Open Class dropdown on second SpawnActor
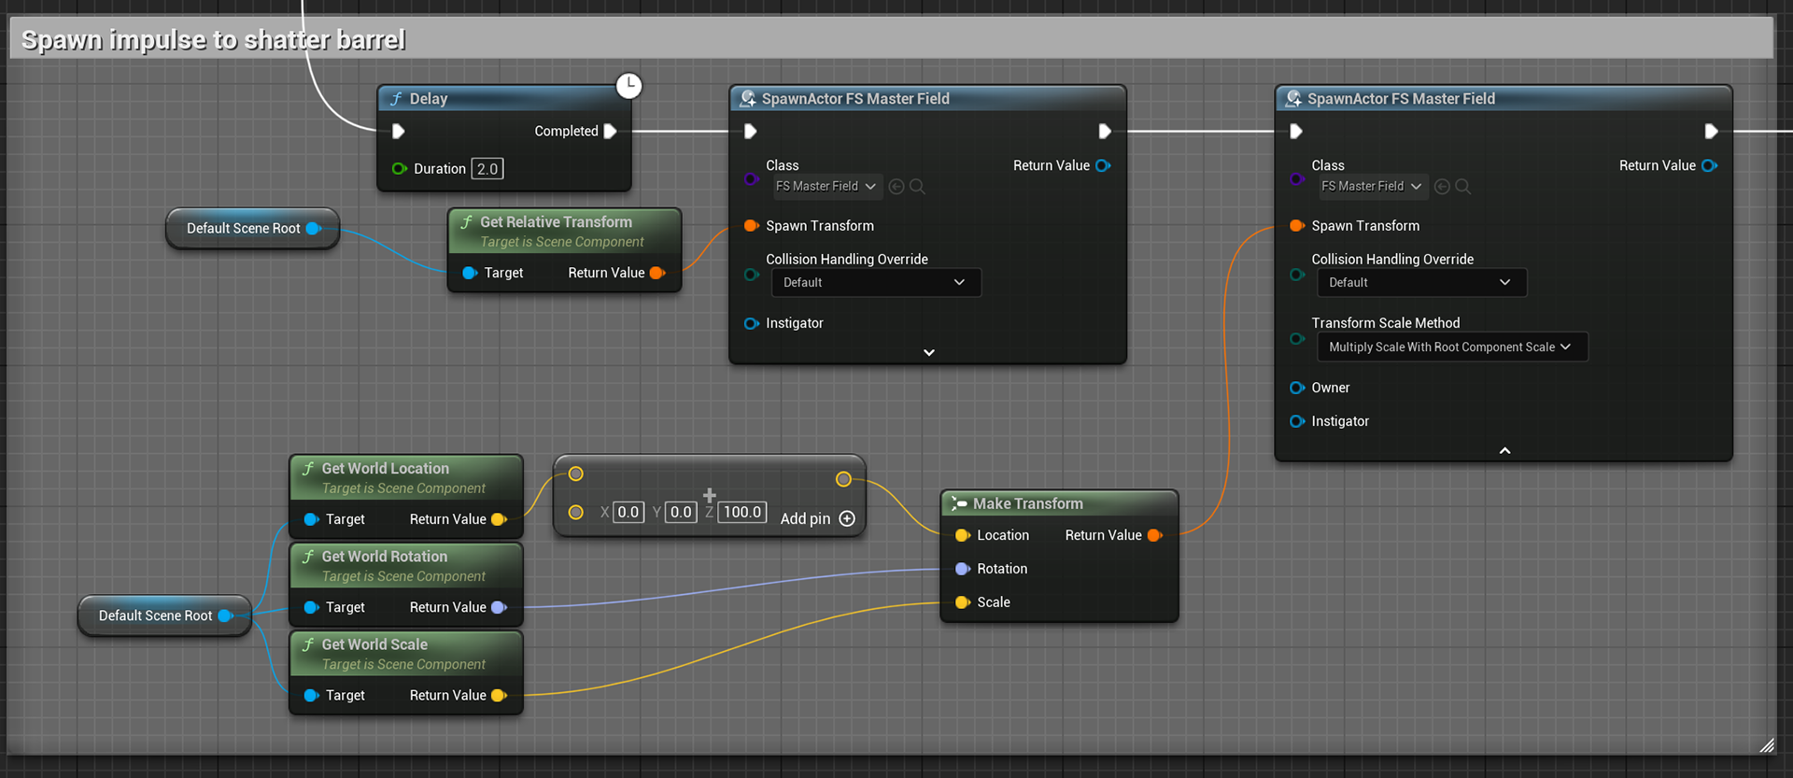 pos(1372,187)
